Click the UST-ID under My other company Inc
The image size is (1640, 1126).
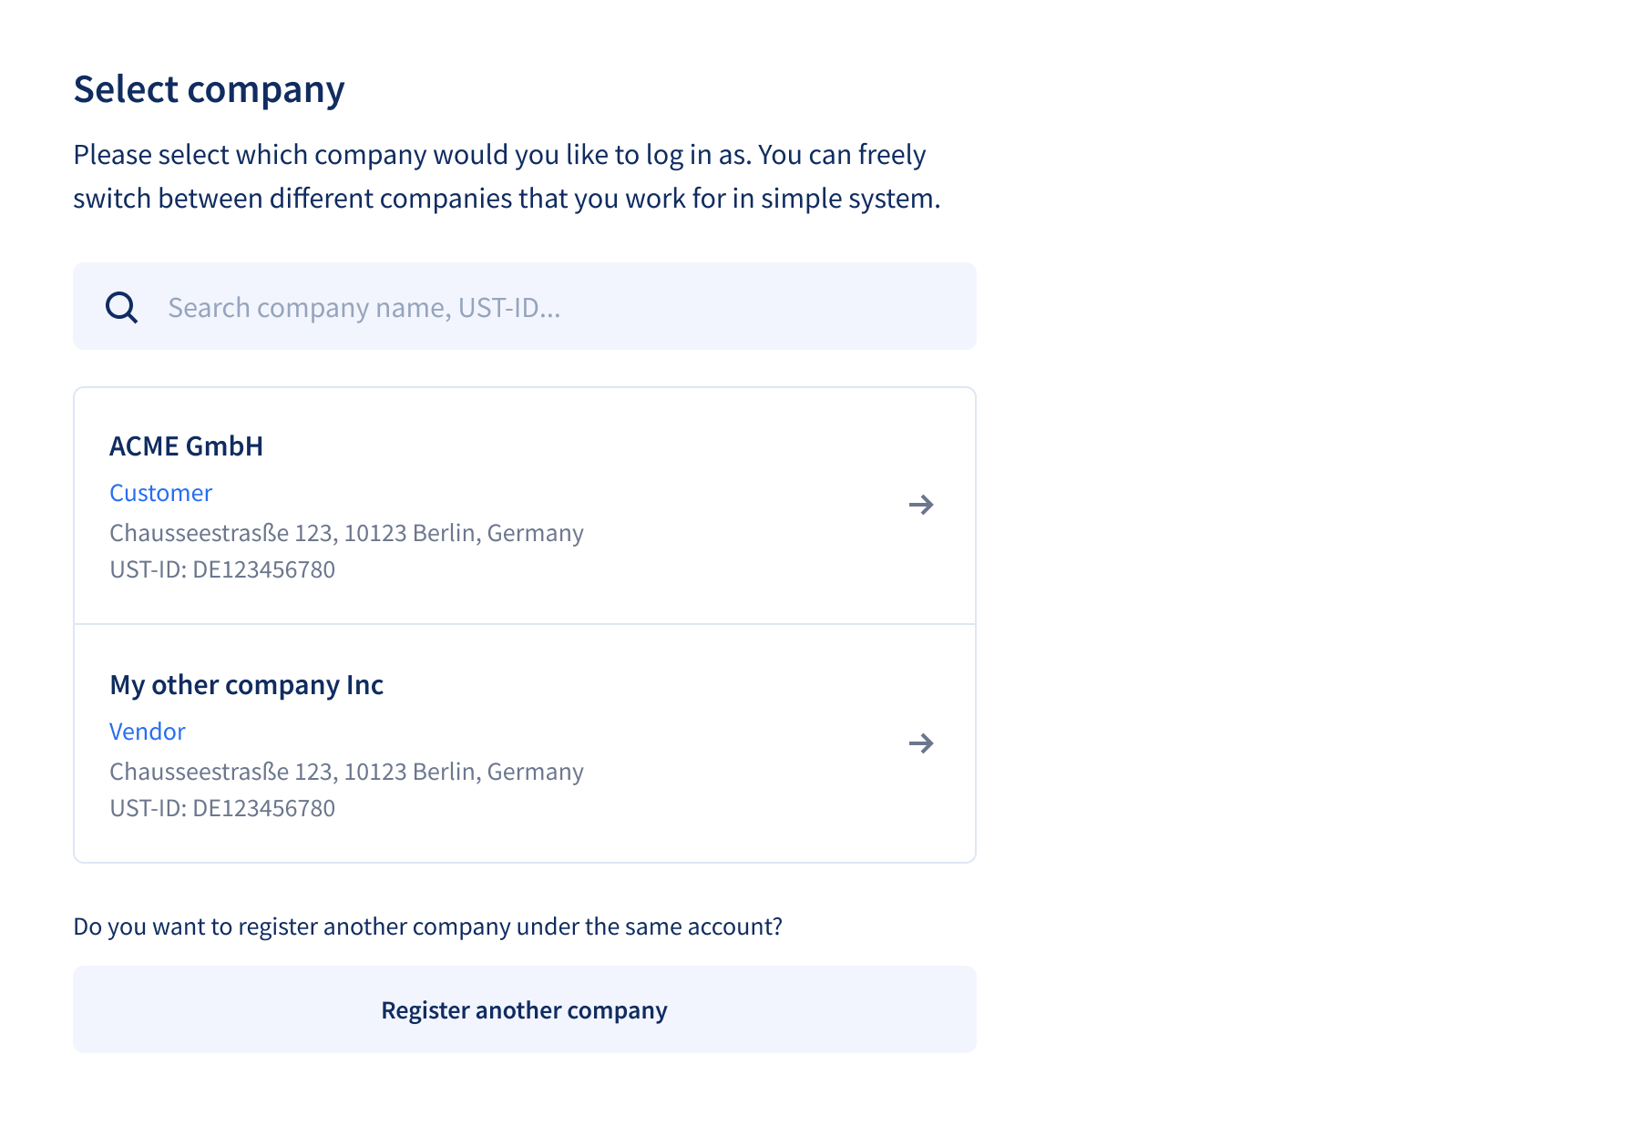222,808
